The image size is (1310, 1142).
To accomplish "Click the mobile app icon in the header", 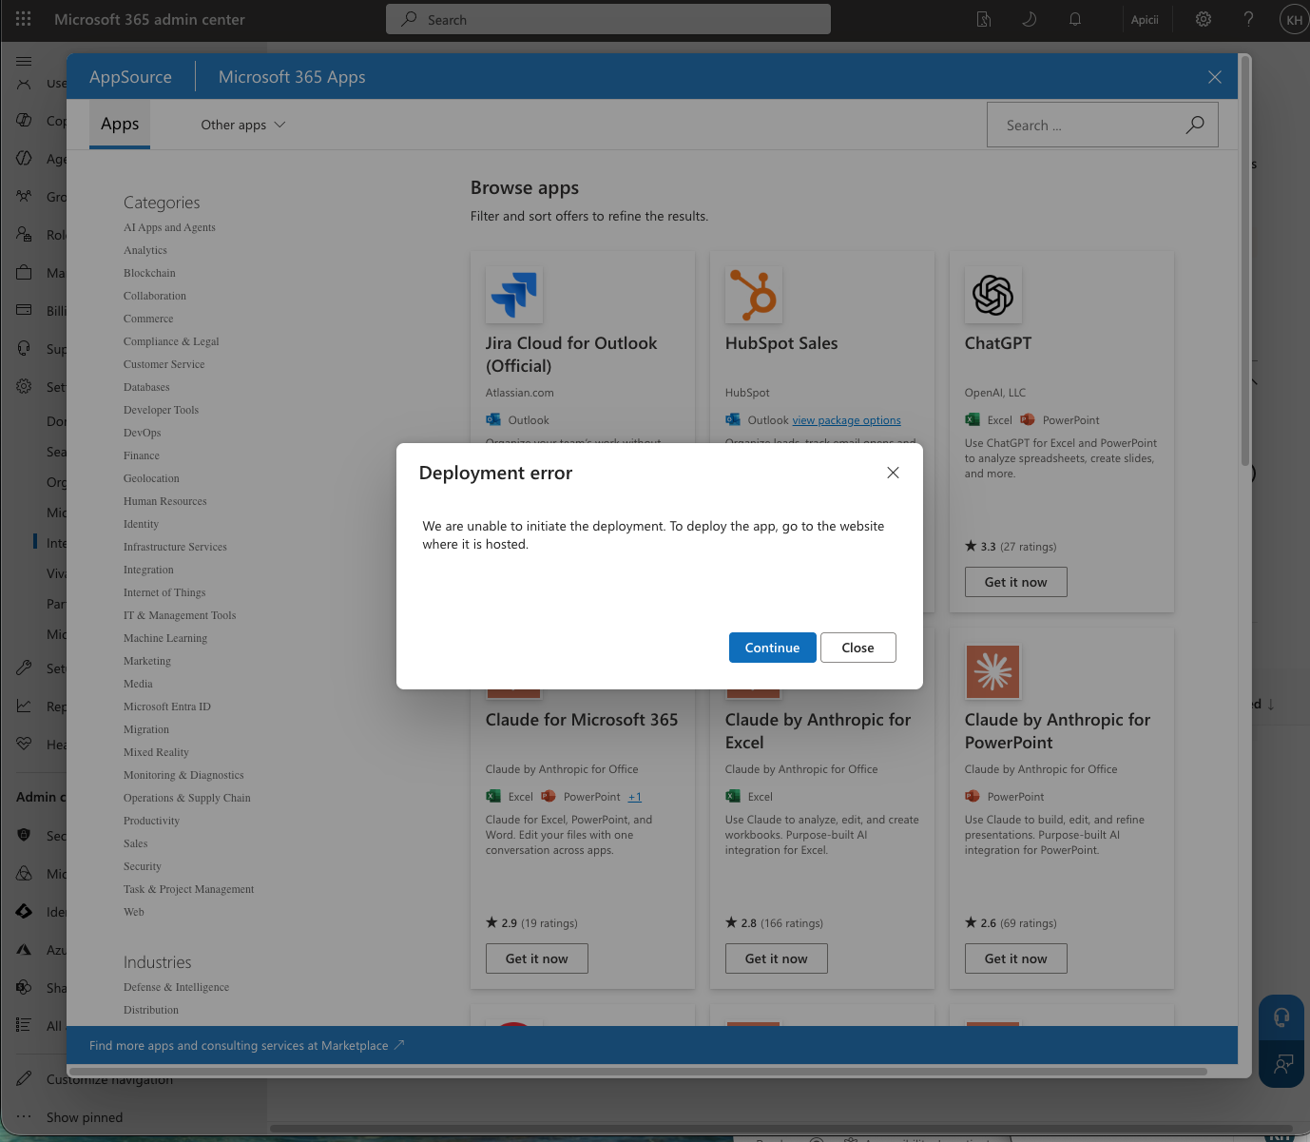I will coord(984,19).
